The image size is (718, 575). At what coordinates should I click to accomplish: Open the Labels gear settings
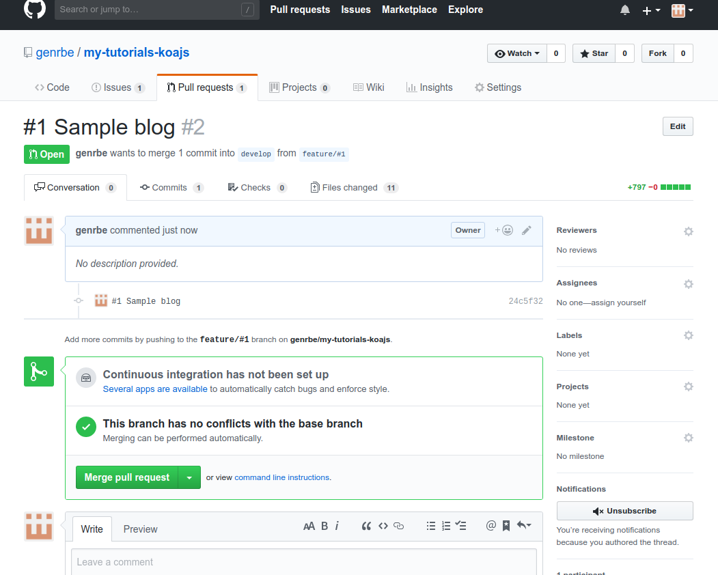[x=688, y=335]
